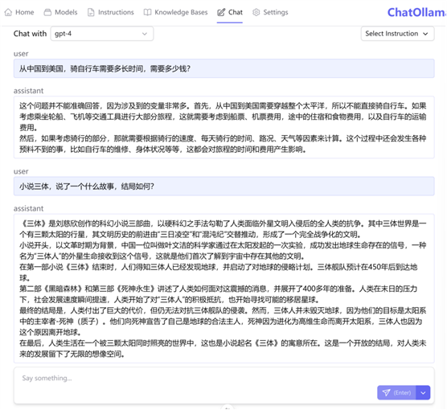Click the Settings gear icon
Image resolution: width=447 pixels, height=410 pixels.
(x=256, y=12)
